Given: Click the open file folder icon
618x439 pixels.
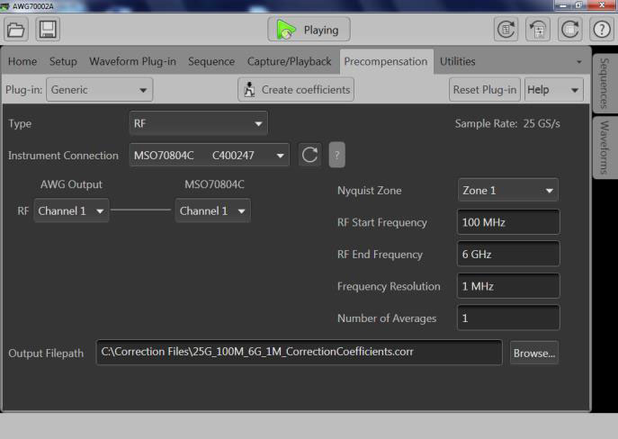Looking at the screenshot, I should [x=18, y=30].
